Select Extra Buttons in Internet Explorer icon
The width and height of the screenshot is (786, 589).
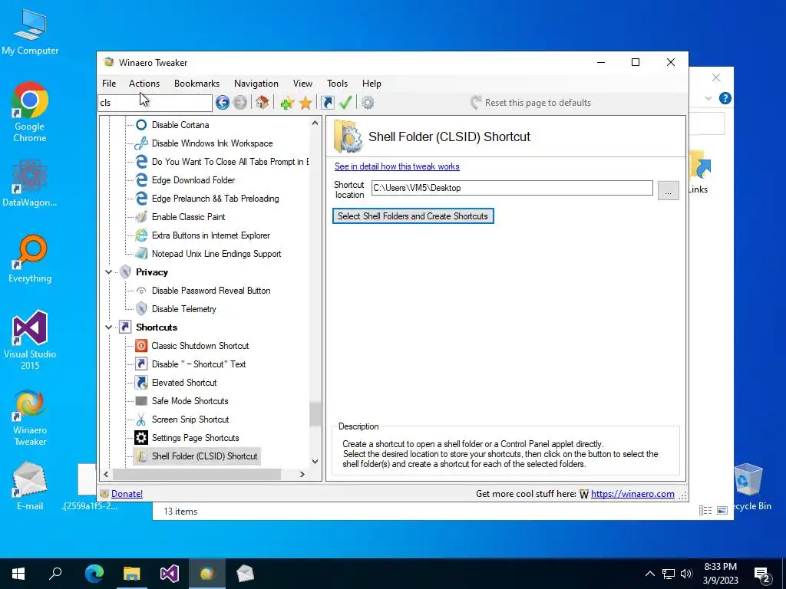tap(142, 235)
